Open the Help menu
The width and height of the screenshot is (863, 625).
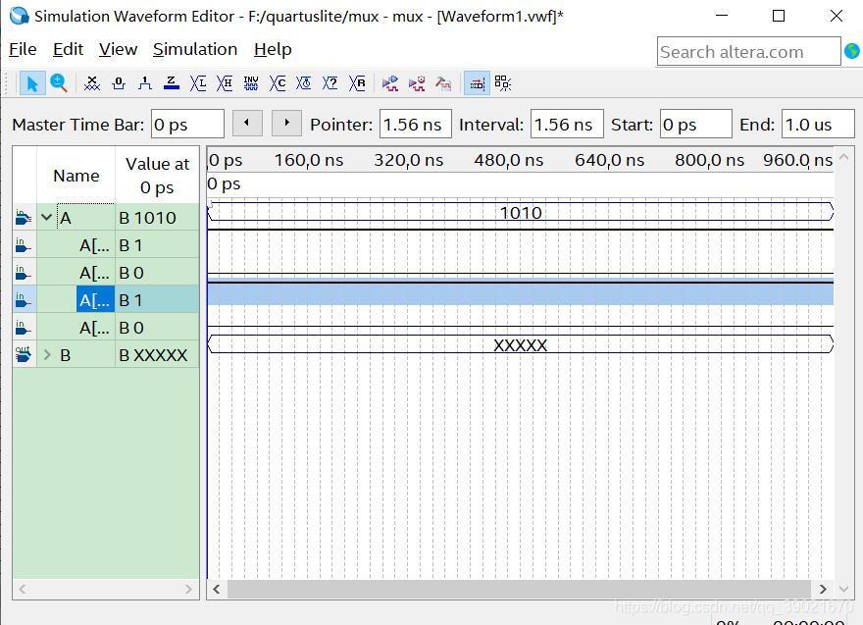point(273,50)
